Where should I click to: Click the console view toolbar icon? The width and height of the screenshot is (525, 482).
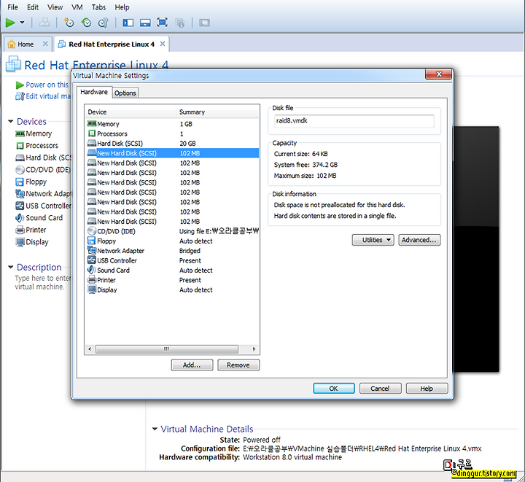tap(204, 23)
